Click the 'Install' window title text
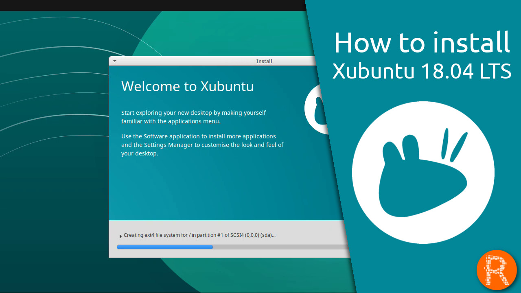 coord(264,61)
